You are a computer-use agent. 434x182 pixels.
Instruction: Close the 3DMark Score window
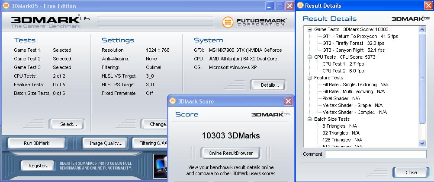pyautogui.click(x=289, y=101)
